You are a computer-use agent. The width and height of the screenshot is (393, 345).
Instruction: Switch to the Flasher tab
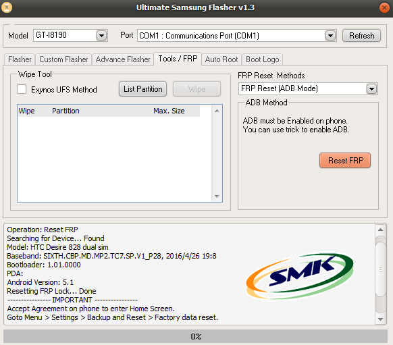20,59
